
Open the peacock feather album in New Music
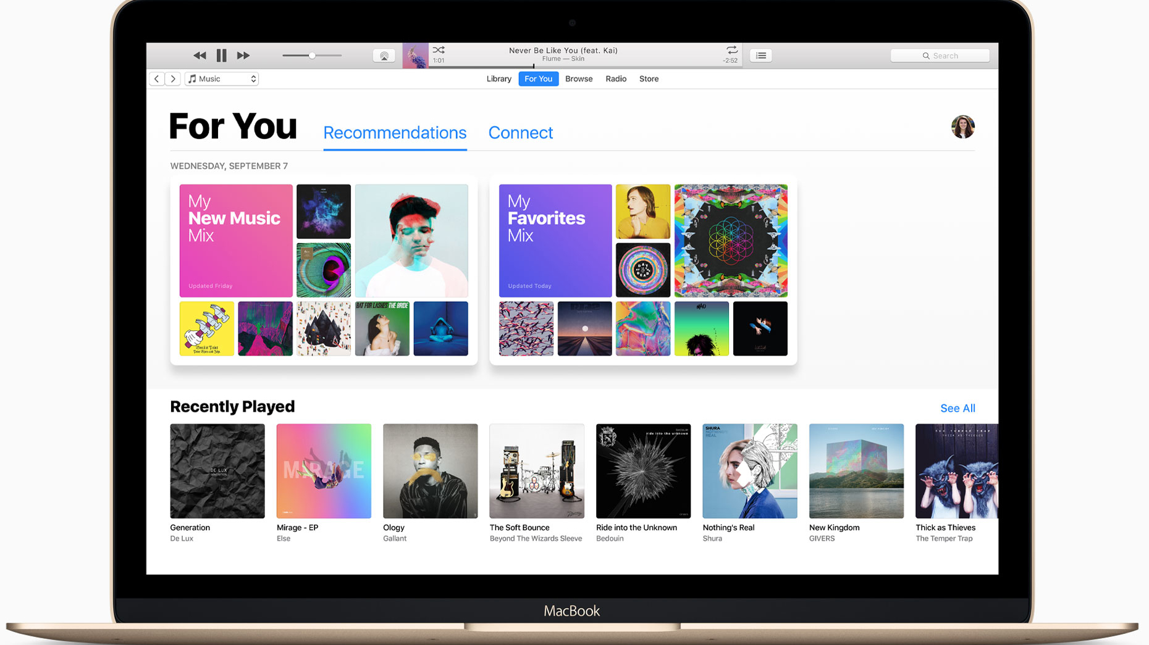tap(324, 270)
